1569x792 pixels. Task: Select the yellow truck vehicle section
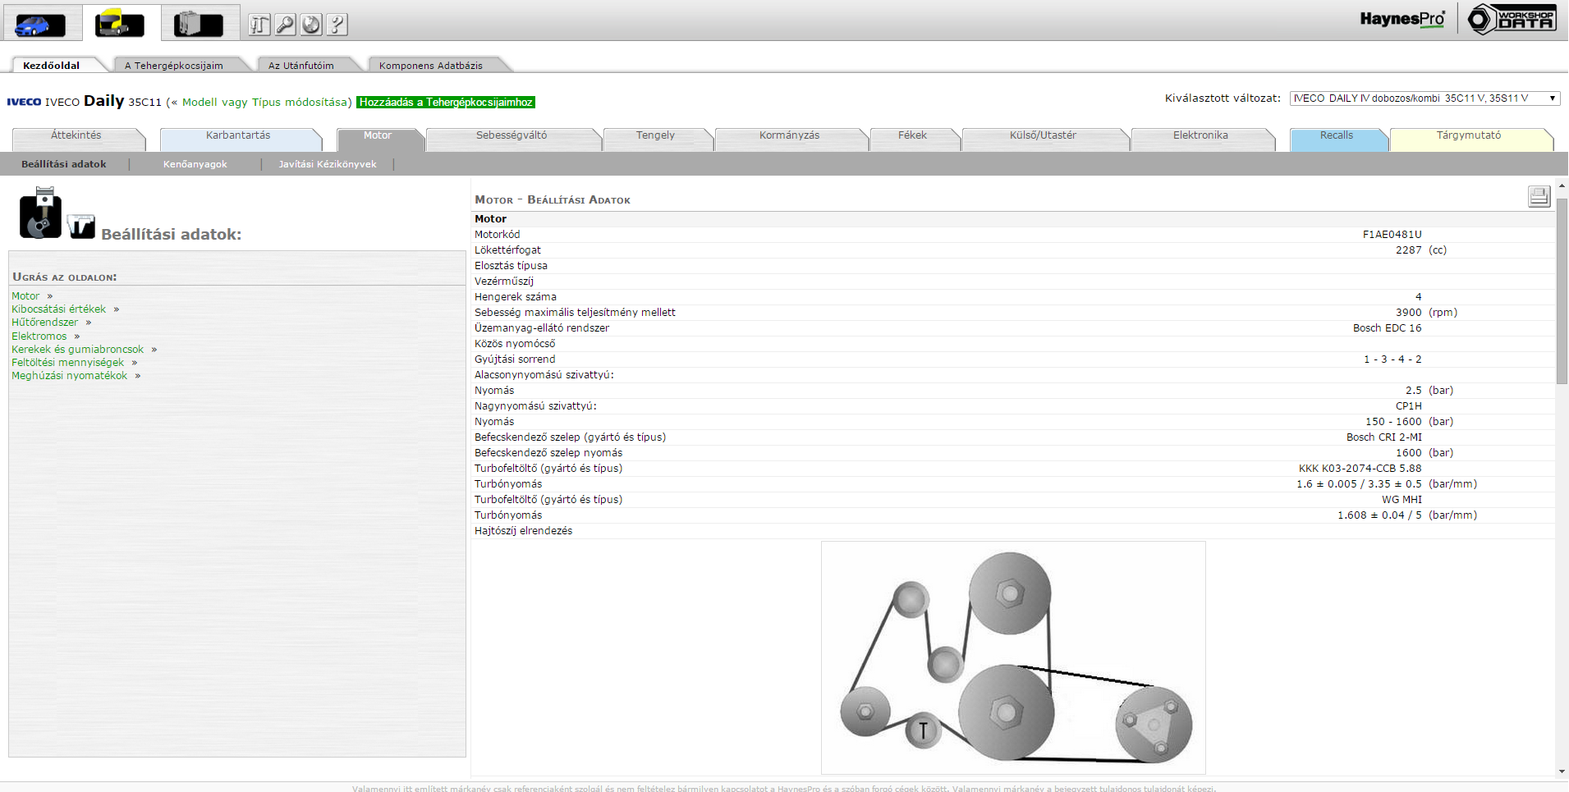(x=120, y=24)
